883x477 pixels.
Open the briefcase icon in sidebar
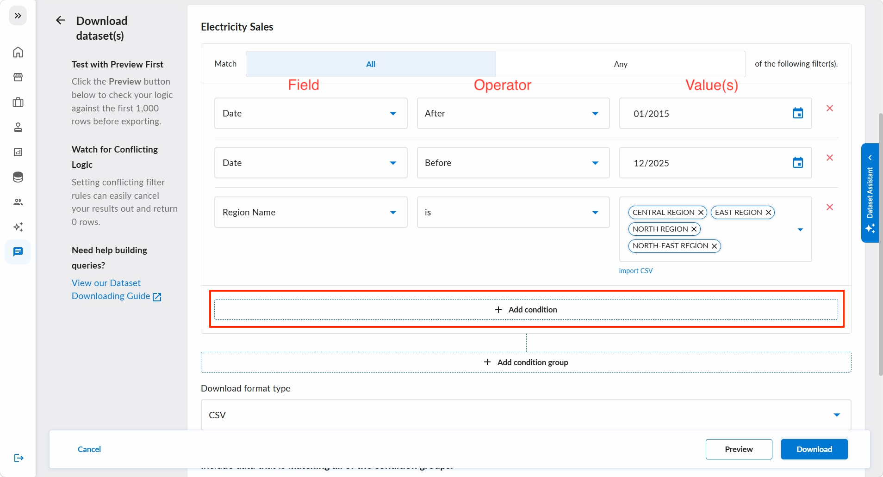click(x=18, y=102)
